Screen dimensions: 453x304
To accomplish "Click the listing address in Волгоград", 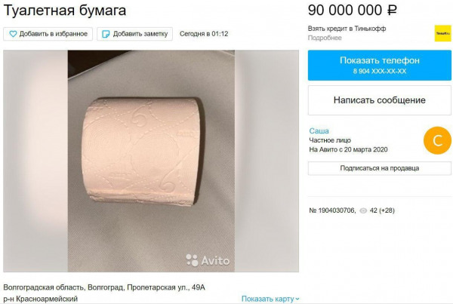I will coord(104,287).
